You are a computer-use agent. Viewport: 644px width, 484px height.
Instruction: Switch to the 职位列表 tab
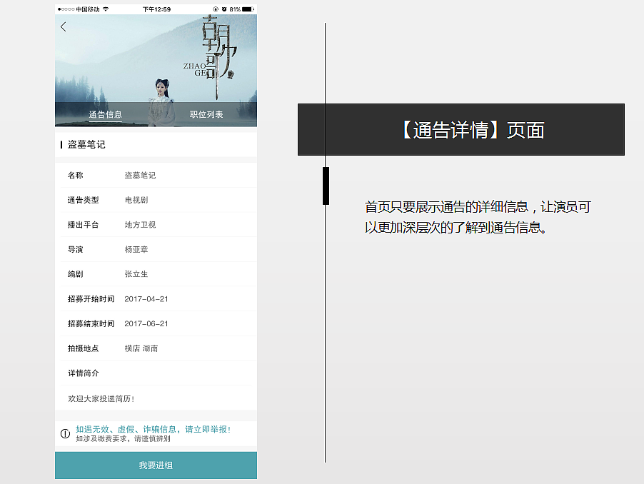point(206,114)
